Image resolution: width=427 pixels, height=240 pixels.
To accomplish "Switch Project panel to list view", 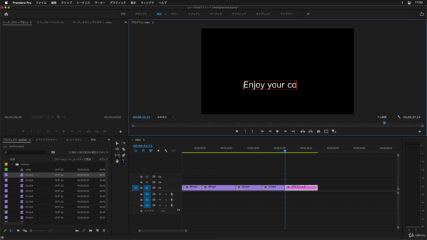I will [11, 231].
